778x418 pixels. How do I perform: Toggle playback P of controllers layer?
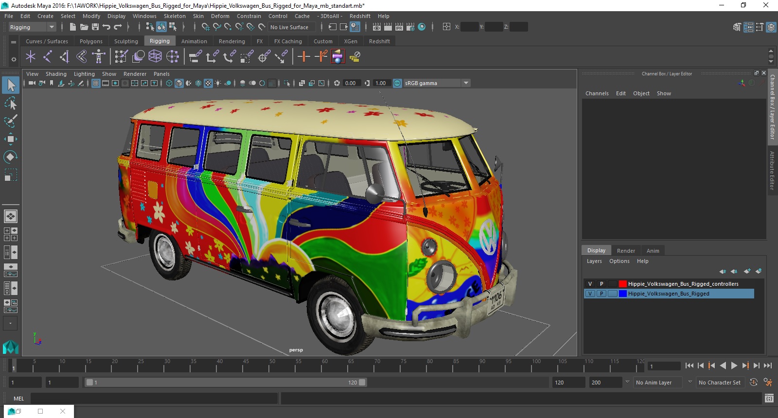tap(601, 284)
